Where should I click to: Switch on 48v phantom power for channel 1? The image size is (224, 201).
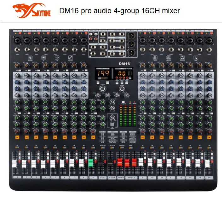click(20, 33)
